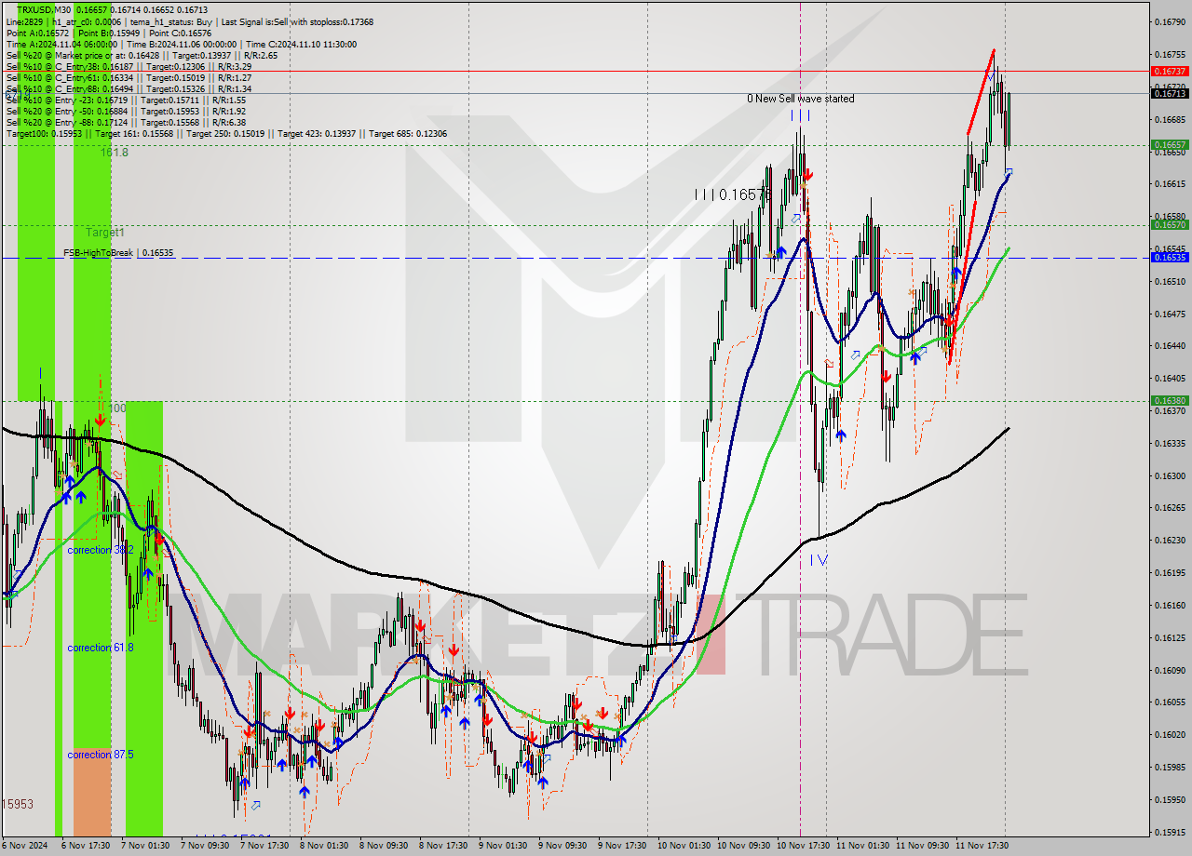Select the 'FSB-HighToBreak | 0.16535' label
The height and width of the screenshot is (856, 1192).
(x=118, y=253)
